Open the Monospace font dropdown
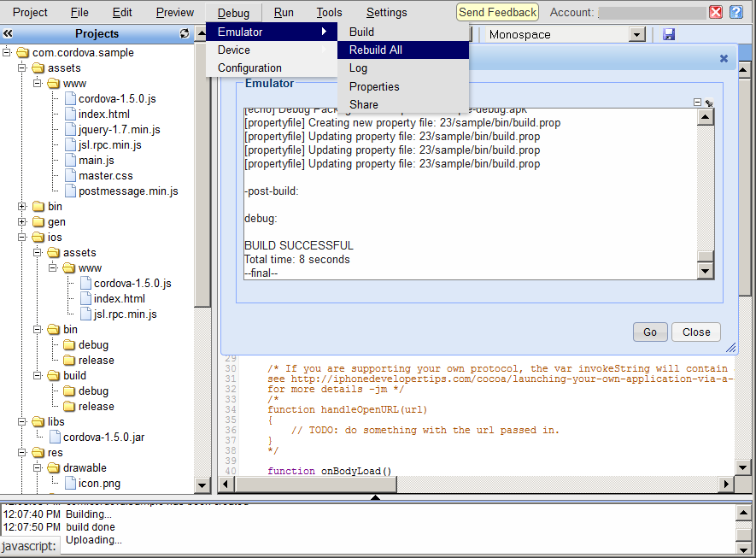 click(637, 35)
